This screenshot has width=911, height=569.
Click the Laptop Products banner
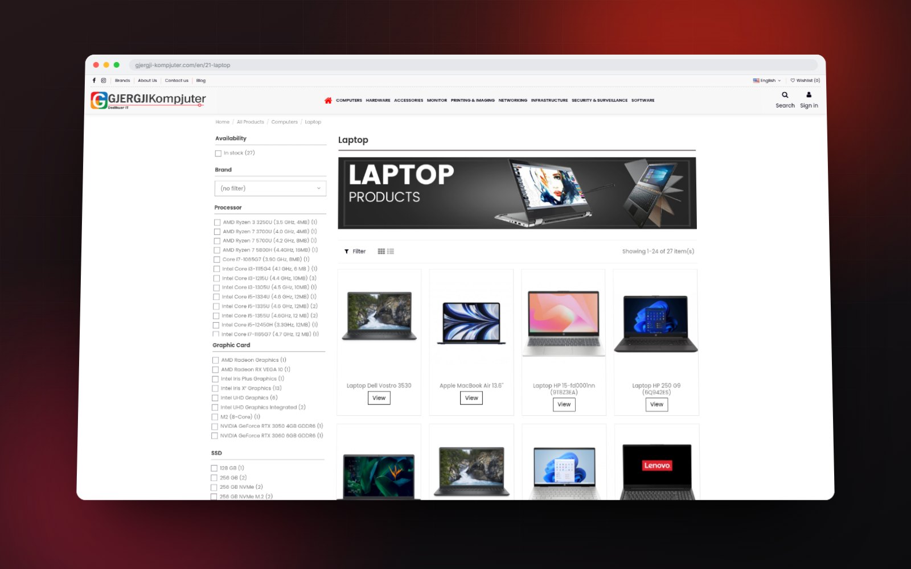[517, 193]
